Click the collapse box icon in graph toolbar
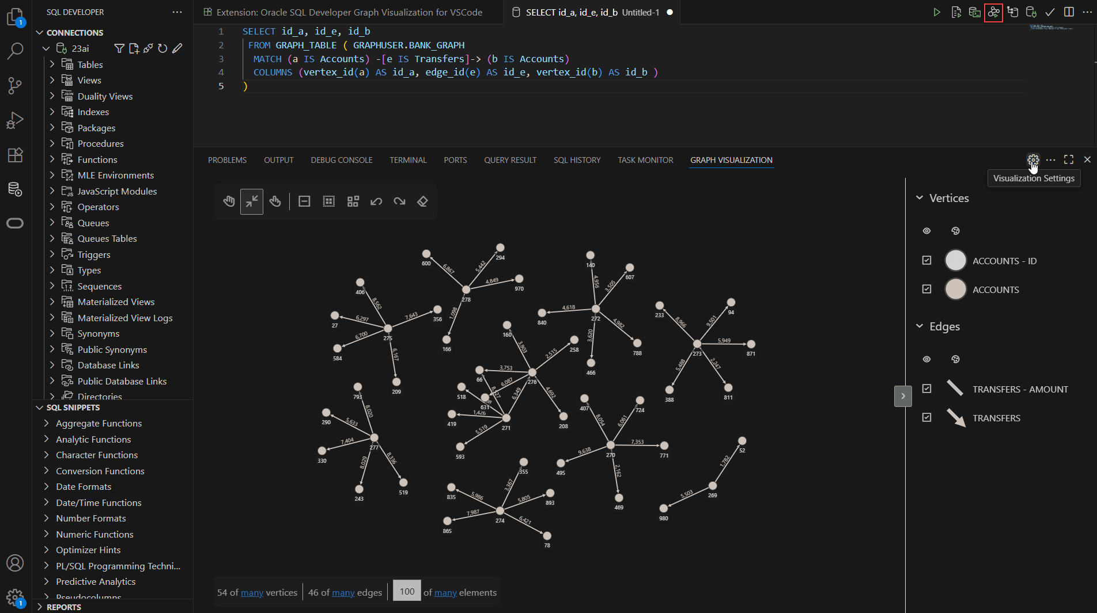Image resolution: width=1097 pixels, height=613 pixels. click(304, 201)
